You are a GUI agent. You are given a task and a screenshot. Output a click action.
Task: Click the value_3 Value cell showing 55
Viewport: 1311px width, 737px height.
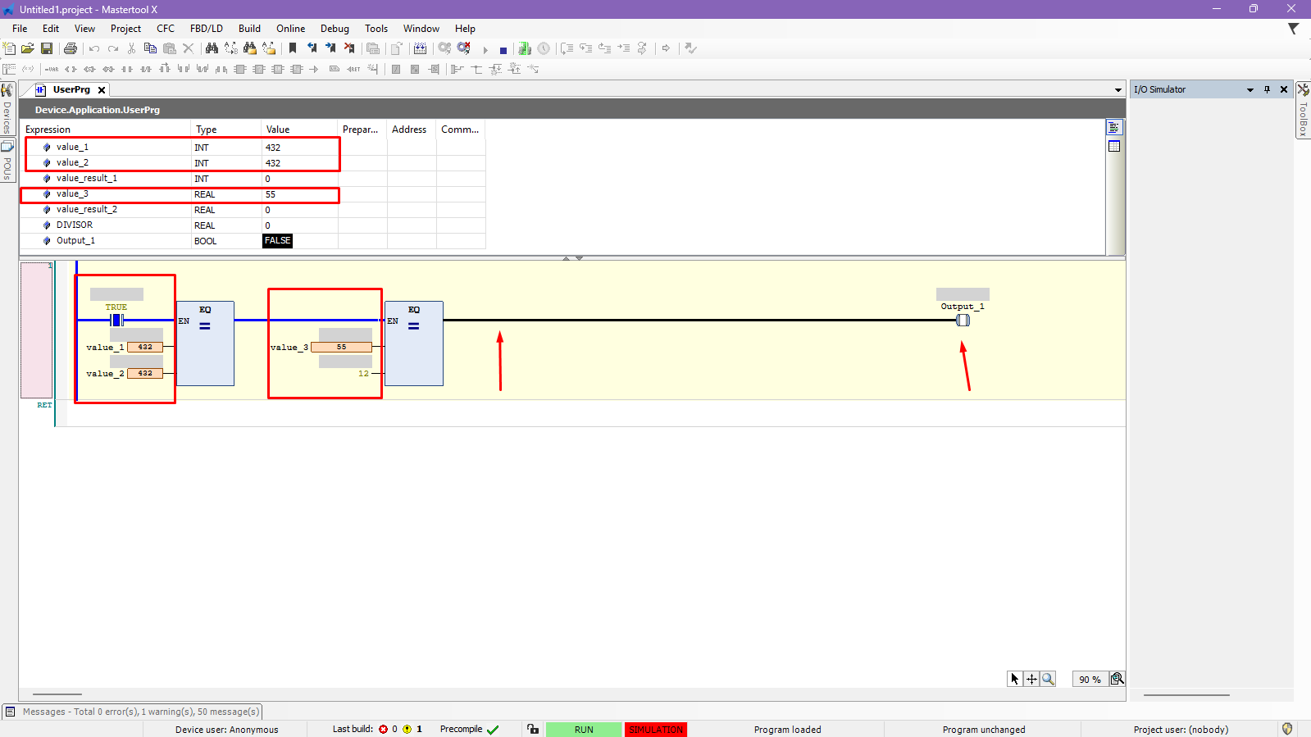[299, 194]
